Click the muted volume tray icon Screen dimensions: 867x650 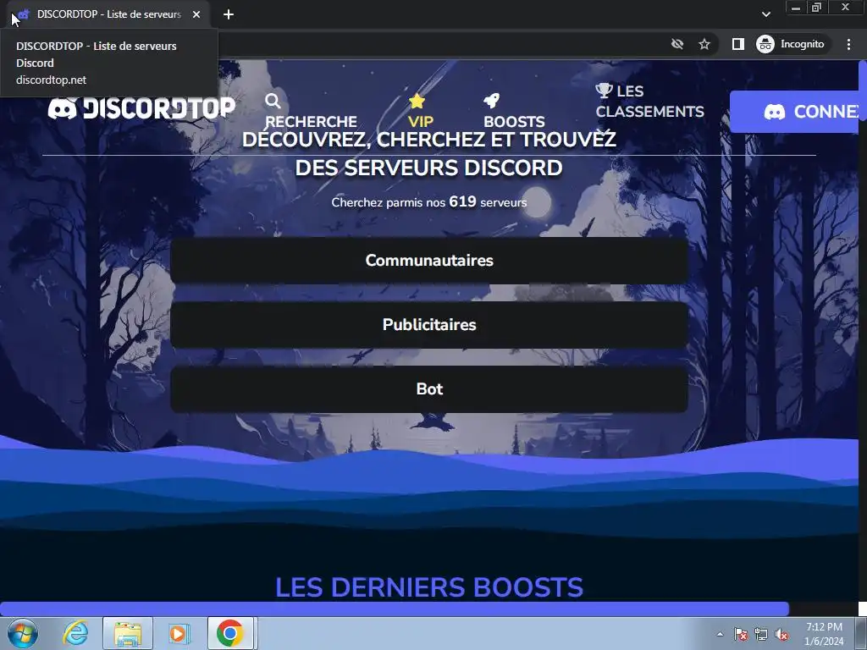tap(781, 634)
